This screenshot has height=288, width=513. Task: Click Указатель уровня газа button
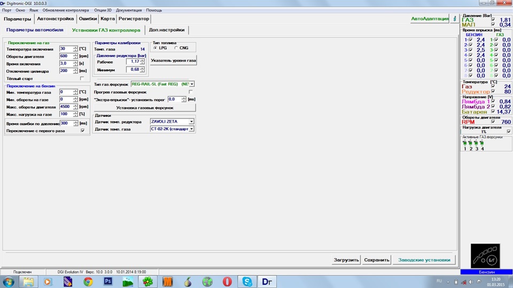point(173,60)
